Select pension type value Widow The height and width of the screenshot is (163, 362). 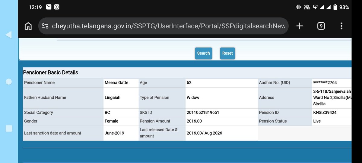coord(193,97)
